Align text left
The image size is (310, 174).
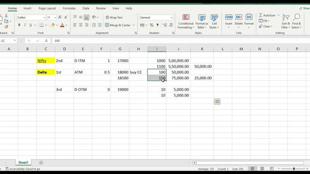(x=75, y=25)
